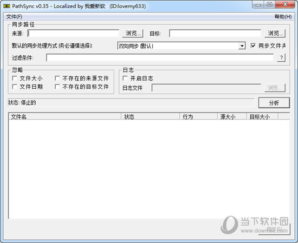
Task: Click 浏览 button next to 目标 field
Action: click(275, 34)
